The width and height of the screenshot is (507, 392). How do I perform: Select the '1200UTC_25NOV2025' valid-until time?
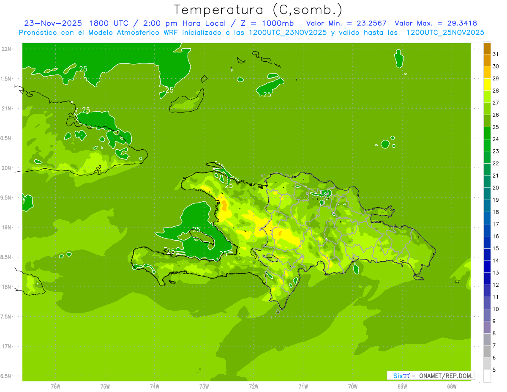click(x=445, y=33)
